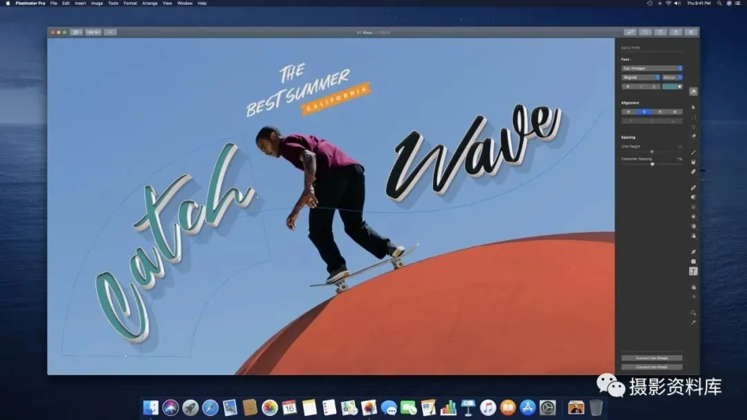Click the rightmost title bar panel toggle icon
This screenshot has width=747, height=420.
tap(691, 32)
